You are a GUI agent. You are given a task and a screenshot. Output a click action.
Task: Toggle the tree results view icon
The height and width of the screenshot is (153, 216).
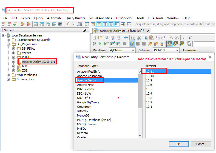coord(175,44)
